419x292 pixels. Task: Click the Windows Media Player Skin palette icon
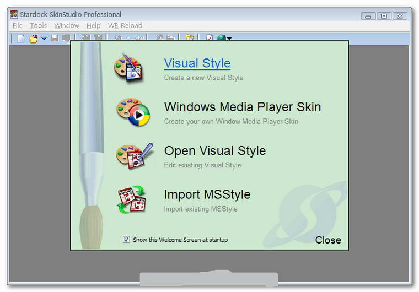pyautogui.click(x=133, y=112)
